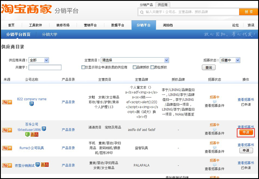
Task: Open 工具软件 navigation item
Action: (x=35, y=25)
